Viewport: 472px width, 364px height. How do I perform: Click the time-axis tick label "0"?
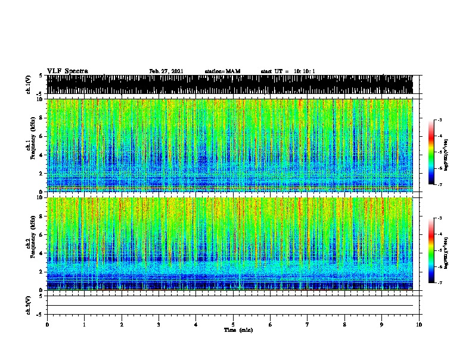point(47,325)
